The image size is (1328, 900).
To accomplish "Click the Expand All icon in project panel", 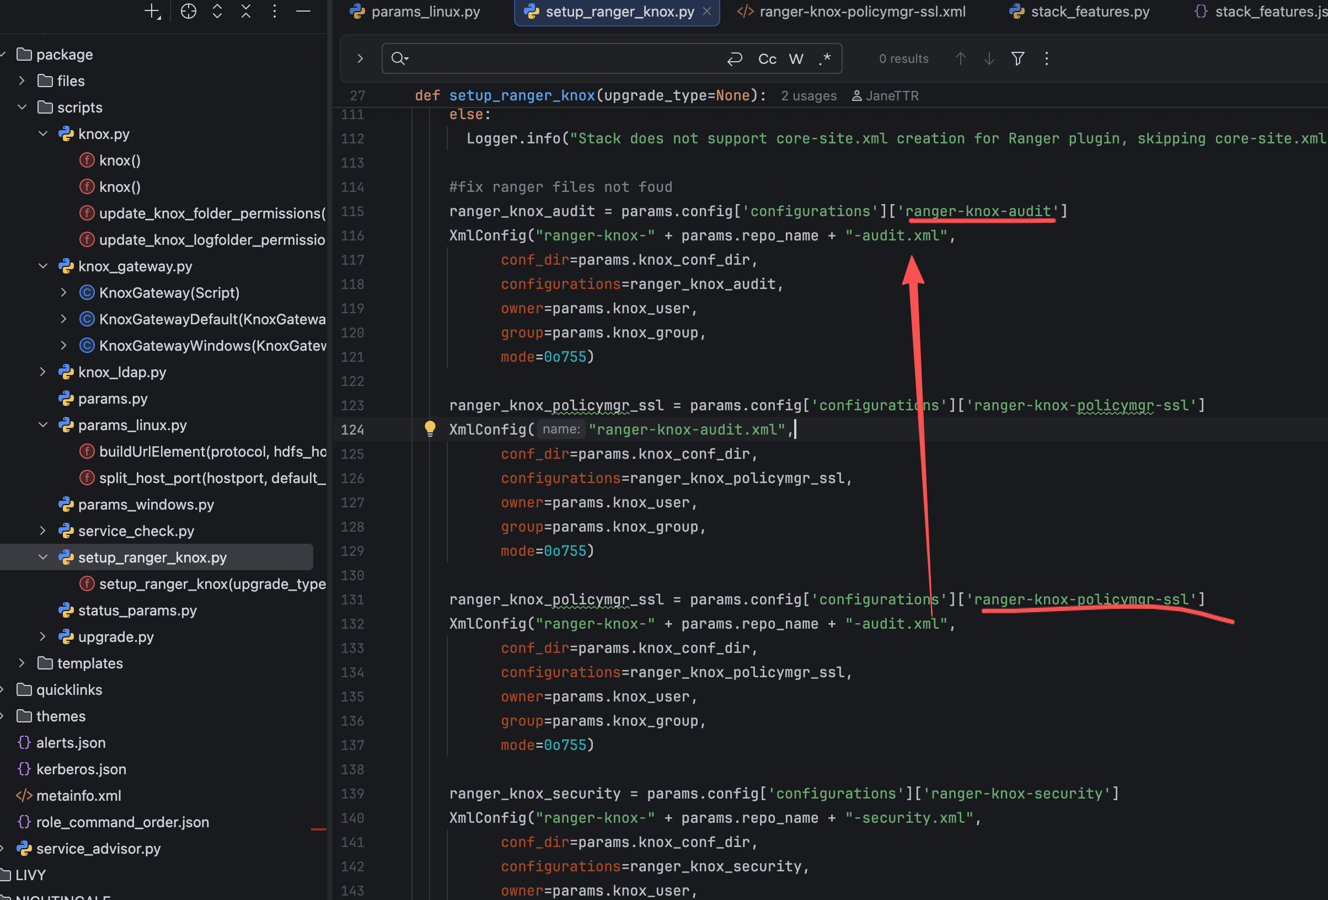I will coord(217,11).
